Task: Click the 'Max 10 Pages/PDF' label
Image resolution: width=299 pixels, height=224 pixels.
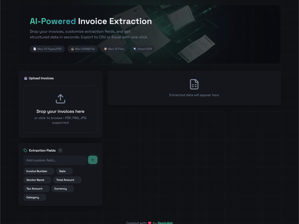Action: tap(50, 49)
